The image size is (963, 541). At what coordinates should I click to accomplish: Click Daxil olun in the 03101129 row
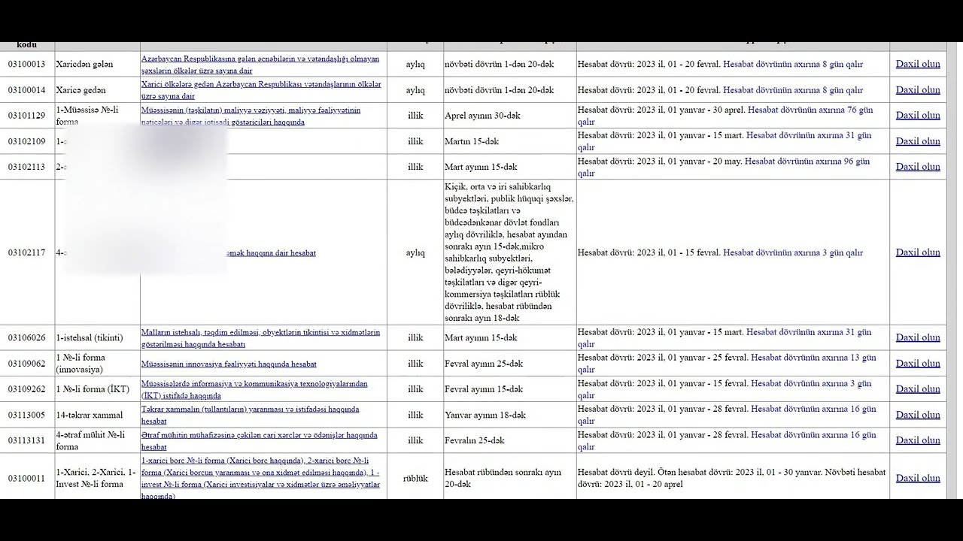[x=918, y=115]
